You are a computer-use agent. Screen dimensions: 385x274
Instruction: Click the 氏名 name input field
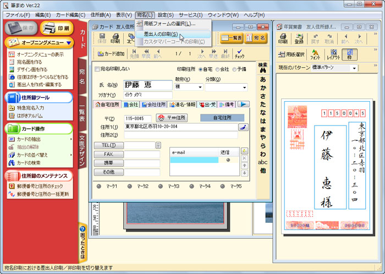[147, 85]
